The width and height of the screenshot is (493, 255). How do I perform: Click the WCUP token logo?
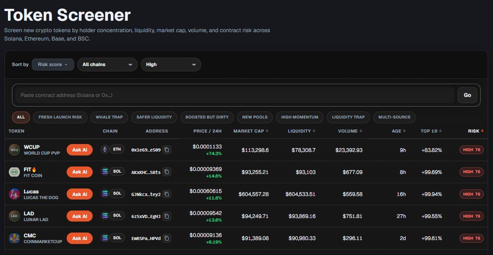tap(14, 150)
